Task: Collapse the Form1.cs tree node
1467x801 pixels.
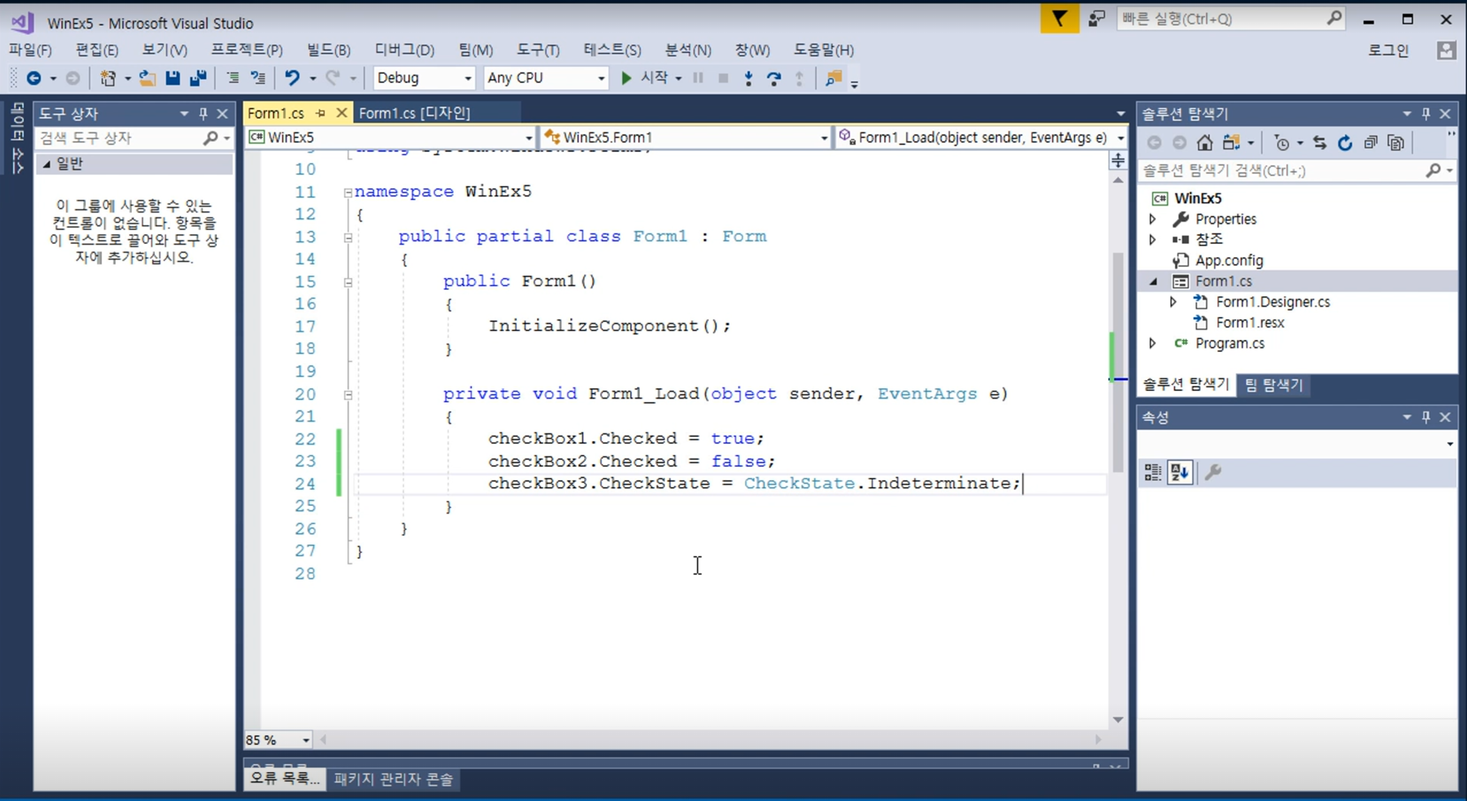Action: coord(1154,282)
